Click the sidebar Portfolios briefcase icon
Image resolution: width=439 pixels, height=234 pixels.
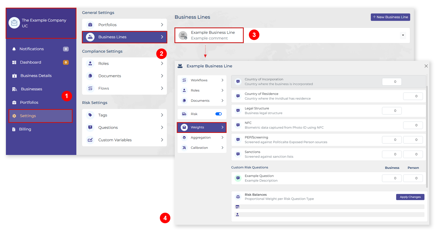(x=14, y=102)
